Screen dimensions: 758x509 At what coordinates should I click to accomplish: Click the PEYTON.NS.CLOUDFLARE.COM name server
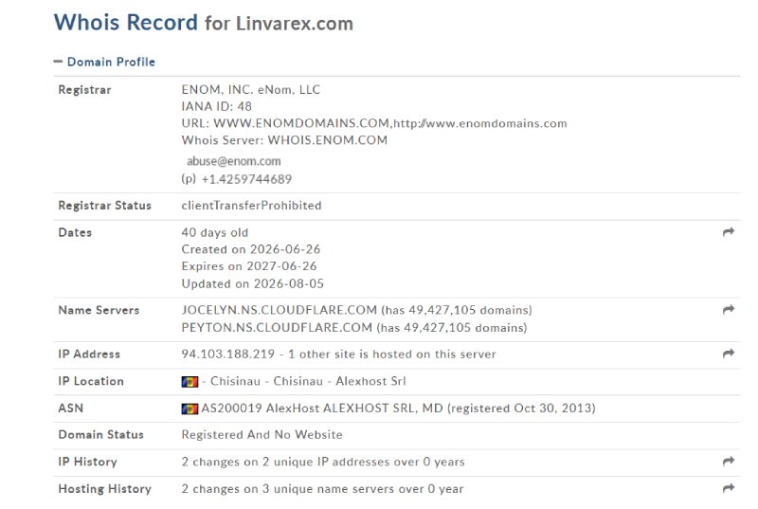(x=277, y=328)
